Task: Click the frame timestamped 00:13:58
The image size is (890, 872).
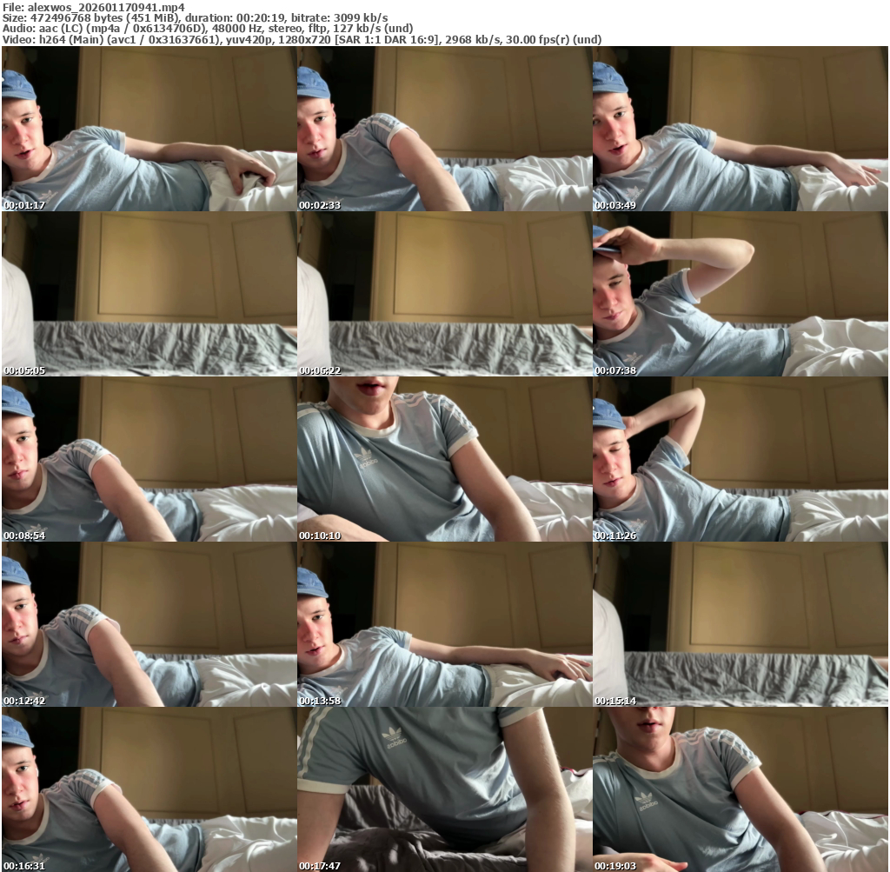Action: click(445, 624)
